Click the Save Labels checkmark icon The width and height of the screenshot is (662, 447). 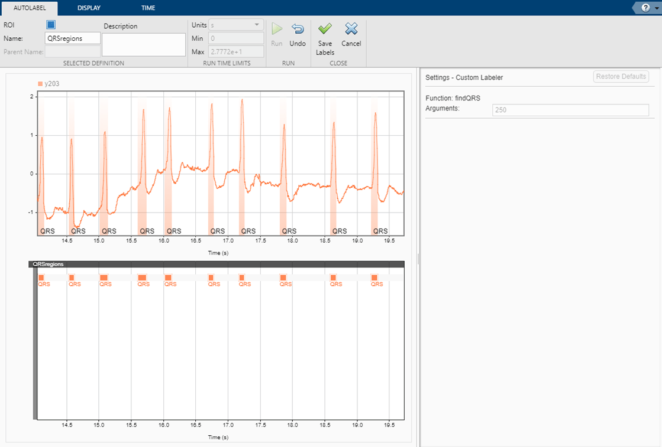click(325, 29)
